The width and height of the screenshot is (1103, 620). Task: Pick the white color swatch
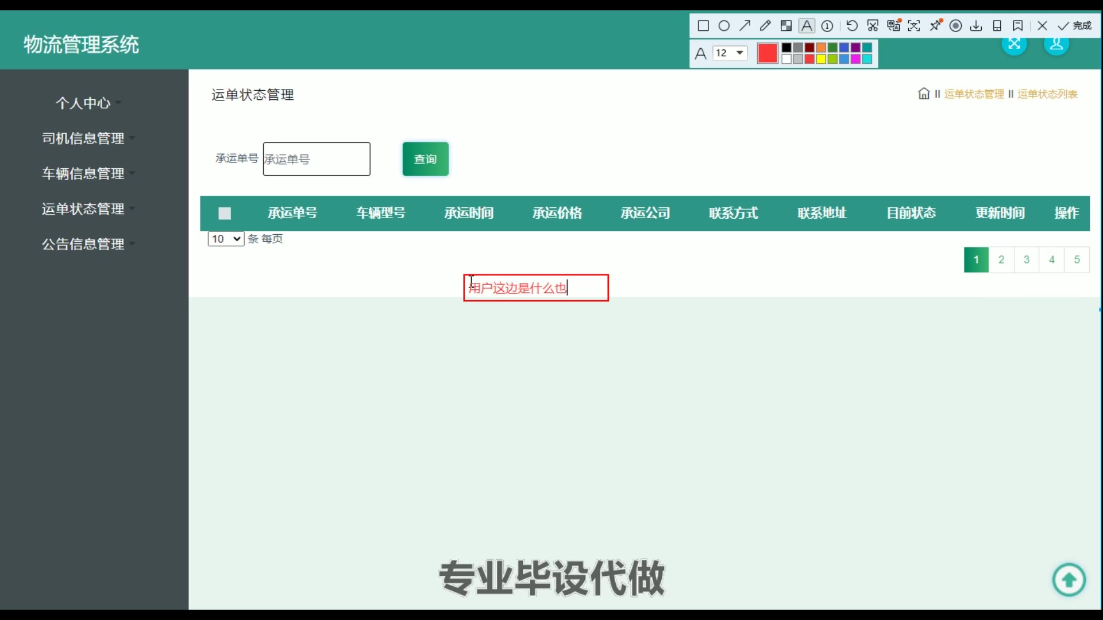[x=786, y=59]
